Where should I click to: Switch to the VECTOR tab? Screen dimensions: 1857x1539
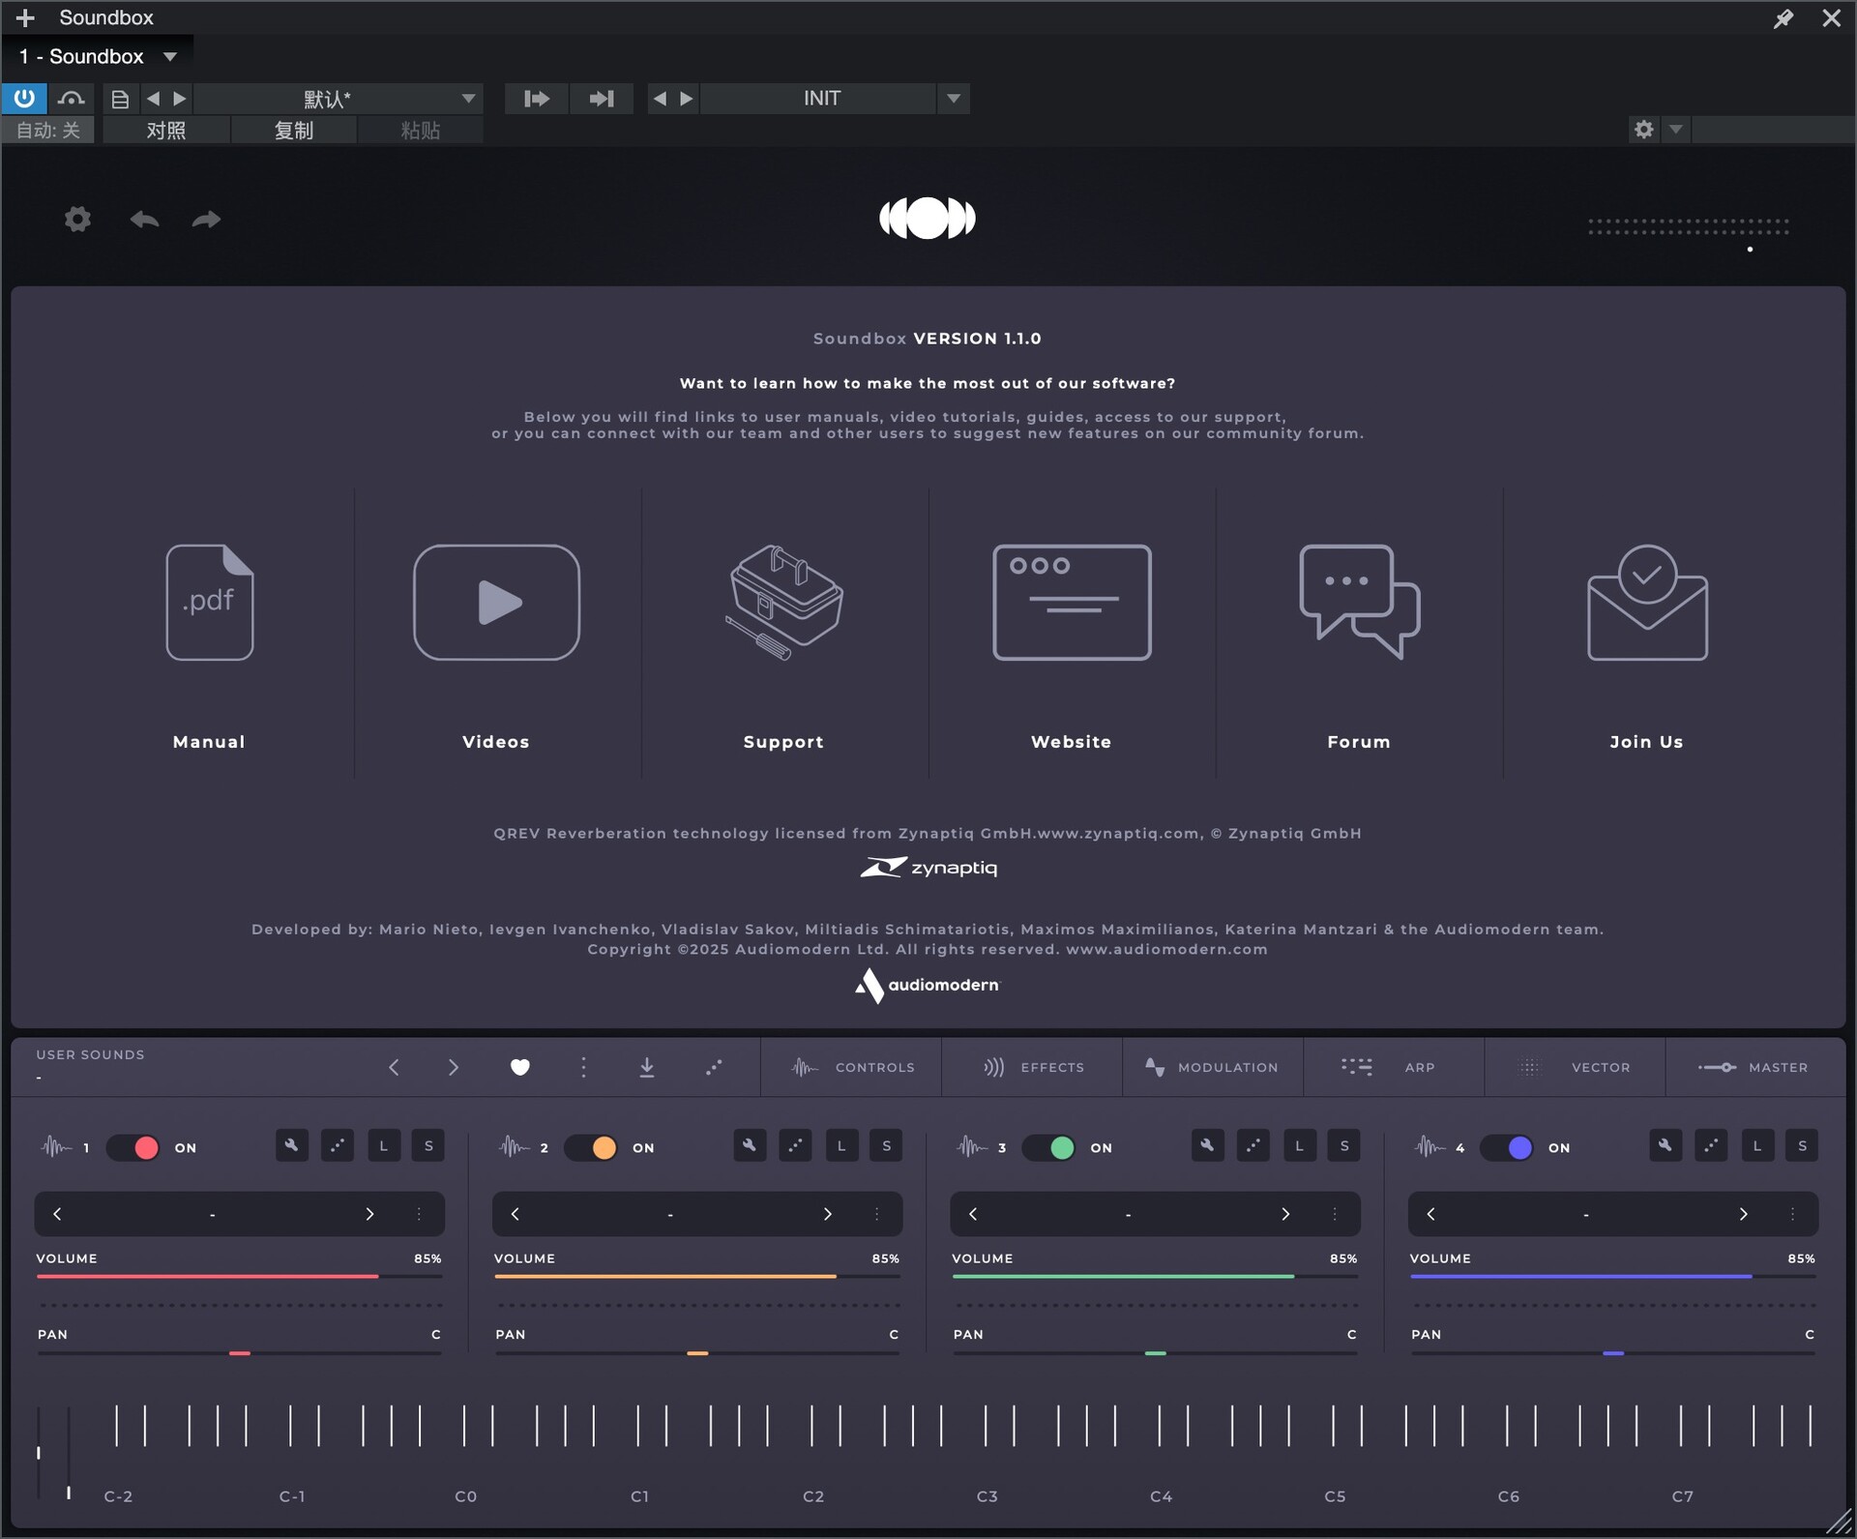pos(1575,1067)
